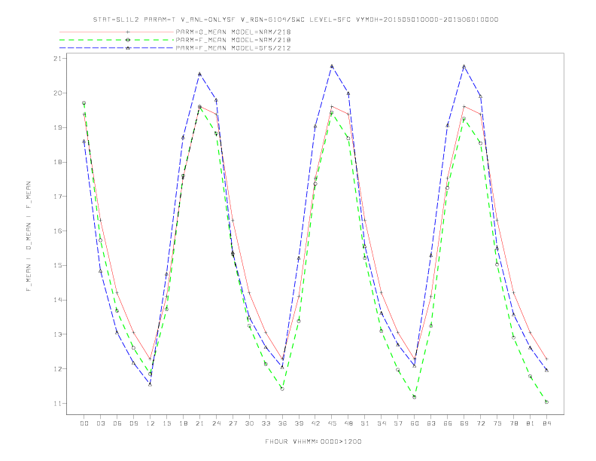This screenshot has height=461, width=596.
Task: Click x-axis forecast hour label 78
Action: [x=513, y=423]
